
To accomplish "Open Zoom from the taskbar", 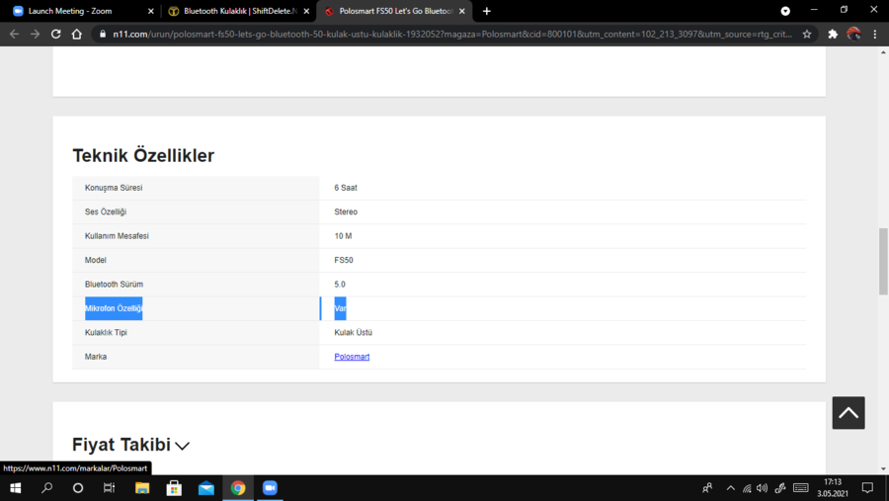I will point(270,488).
